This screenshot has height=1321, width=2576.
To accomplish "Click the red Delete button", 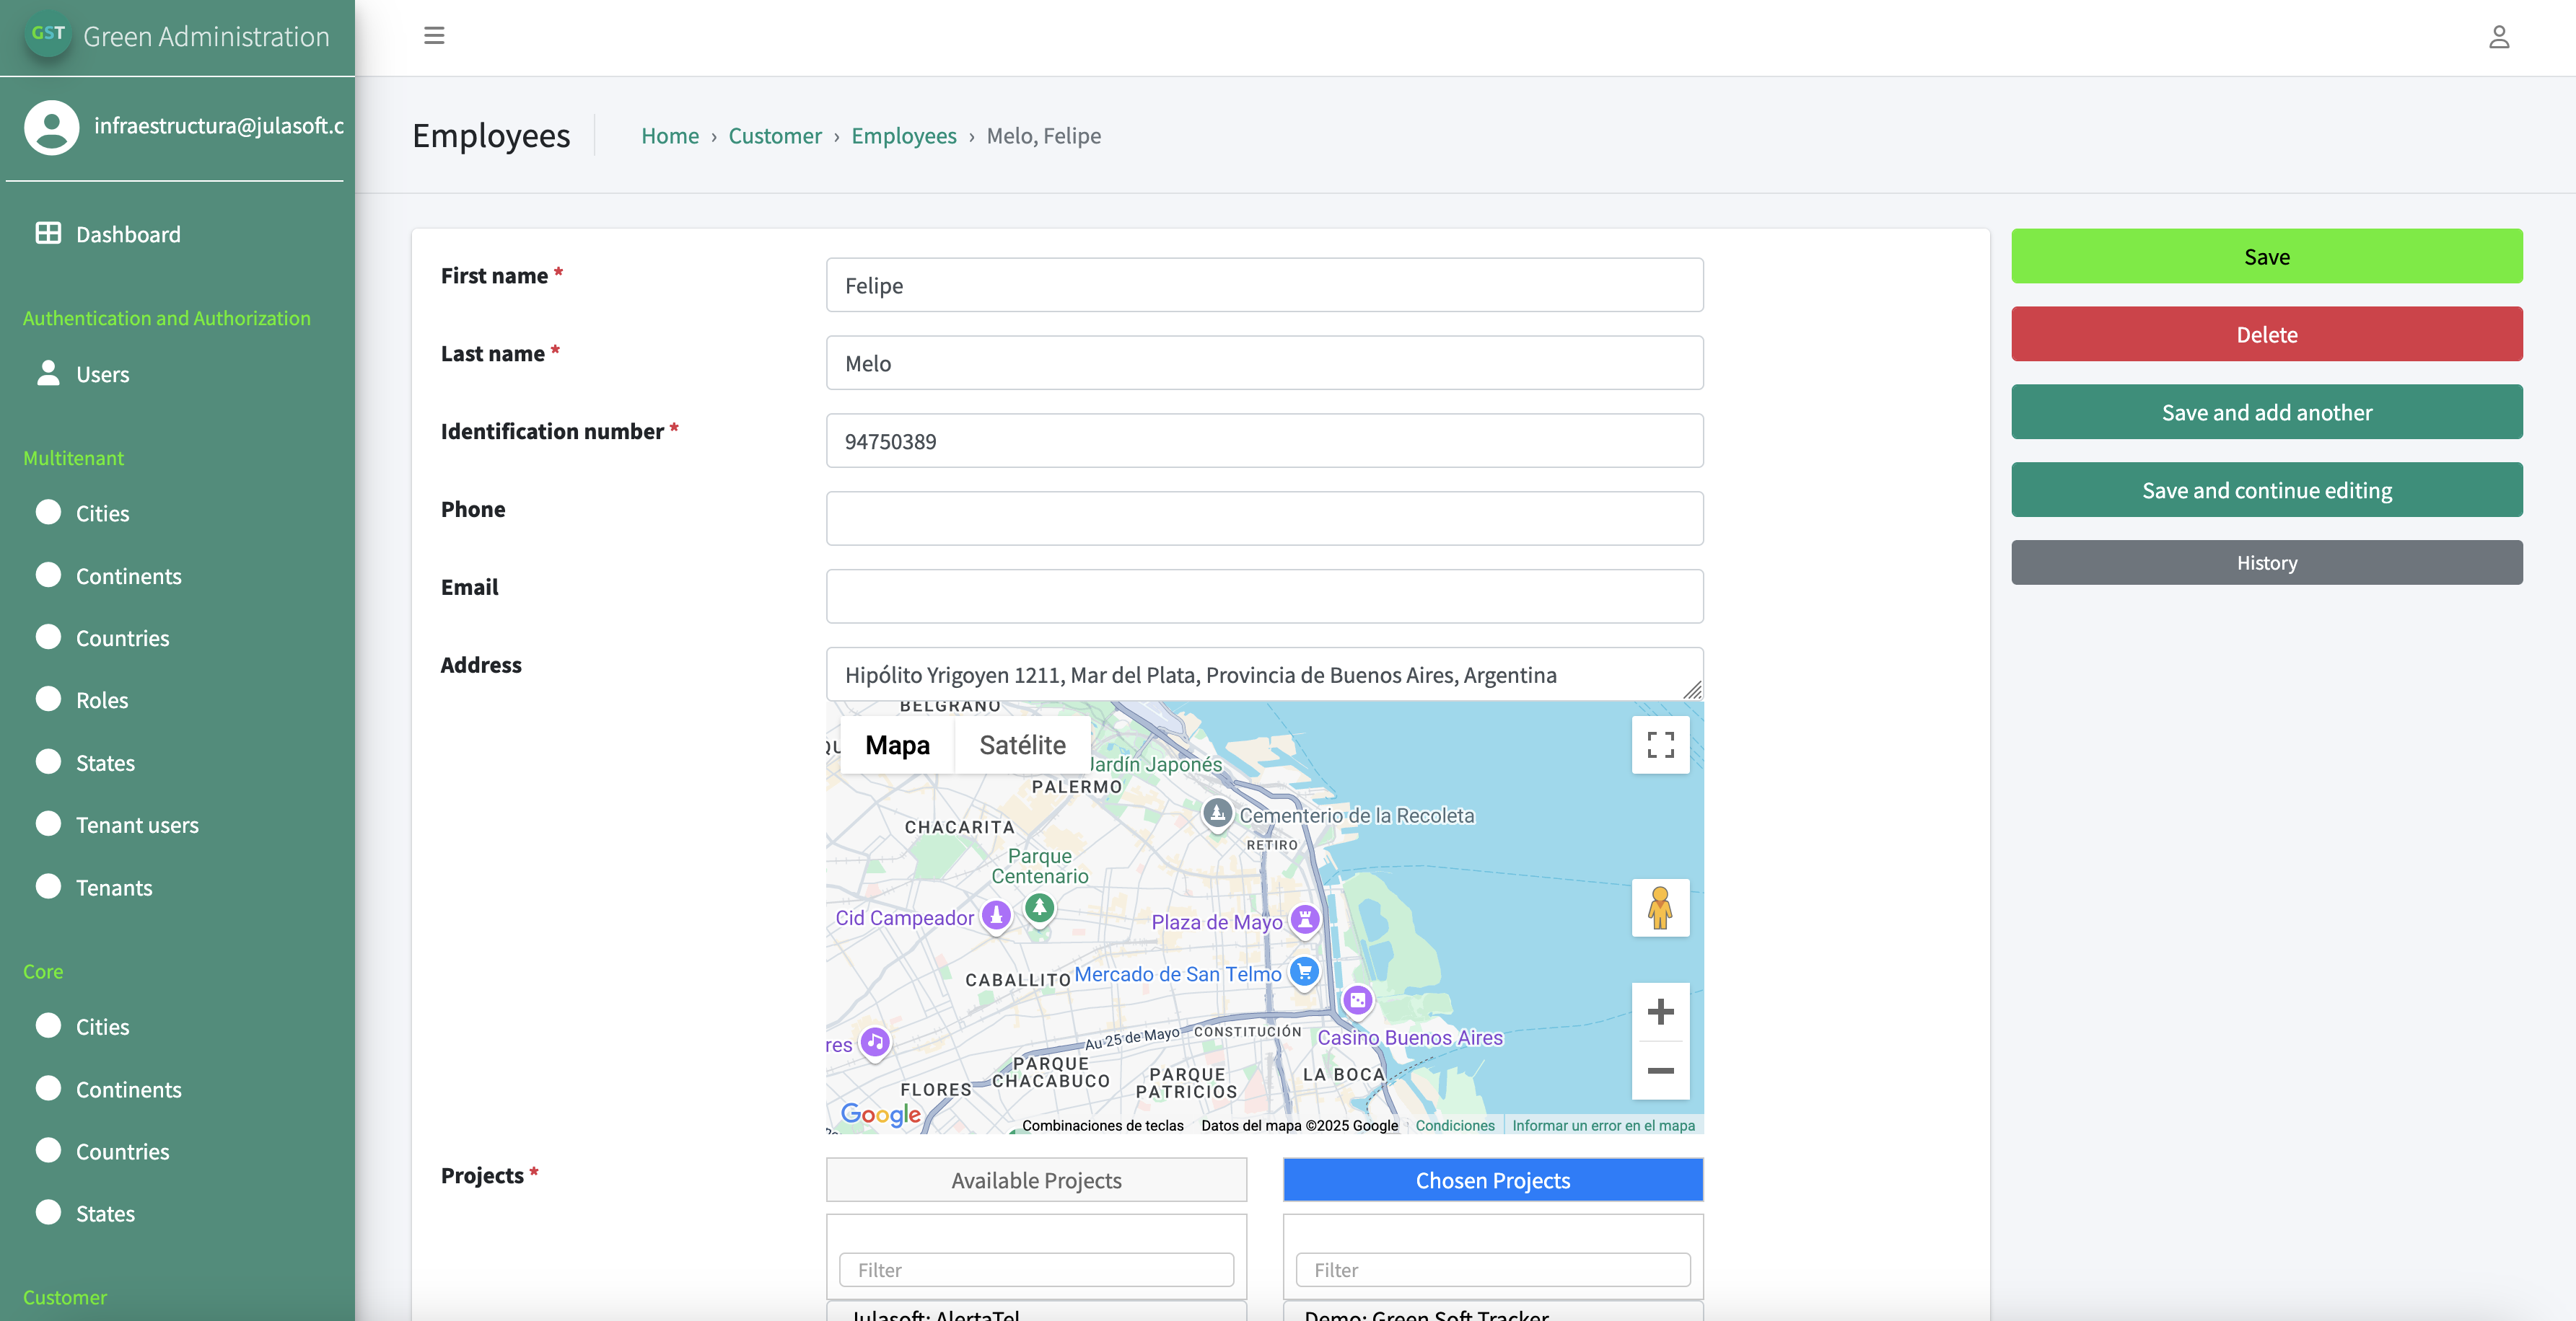I will point(2266,335).
